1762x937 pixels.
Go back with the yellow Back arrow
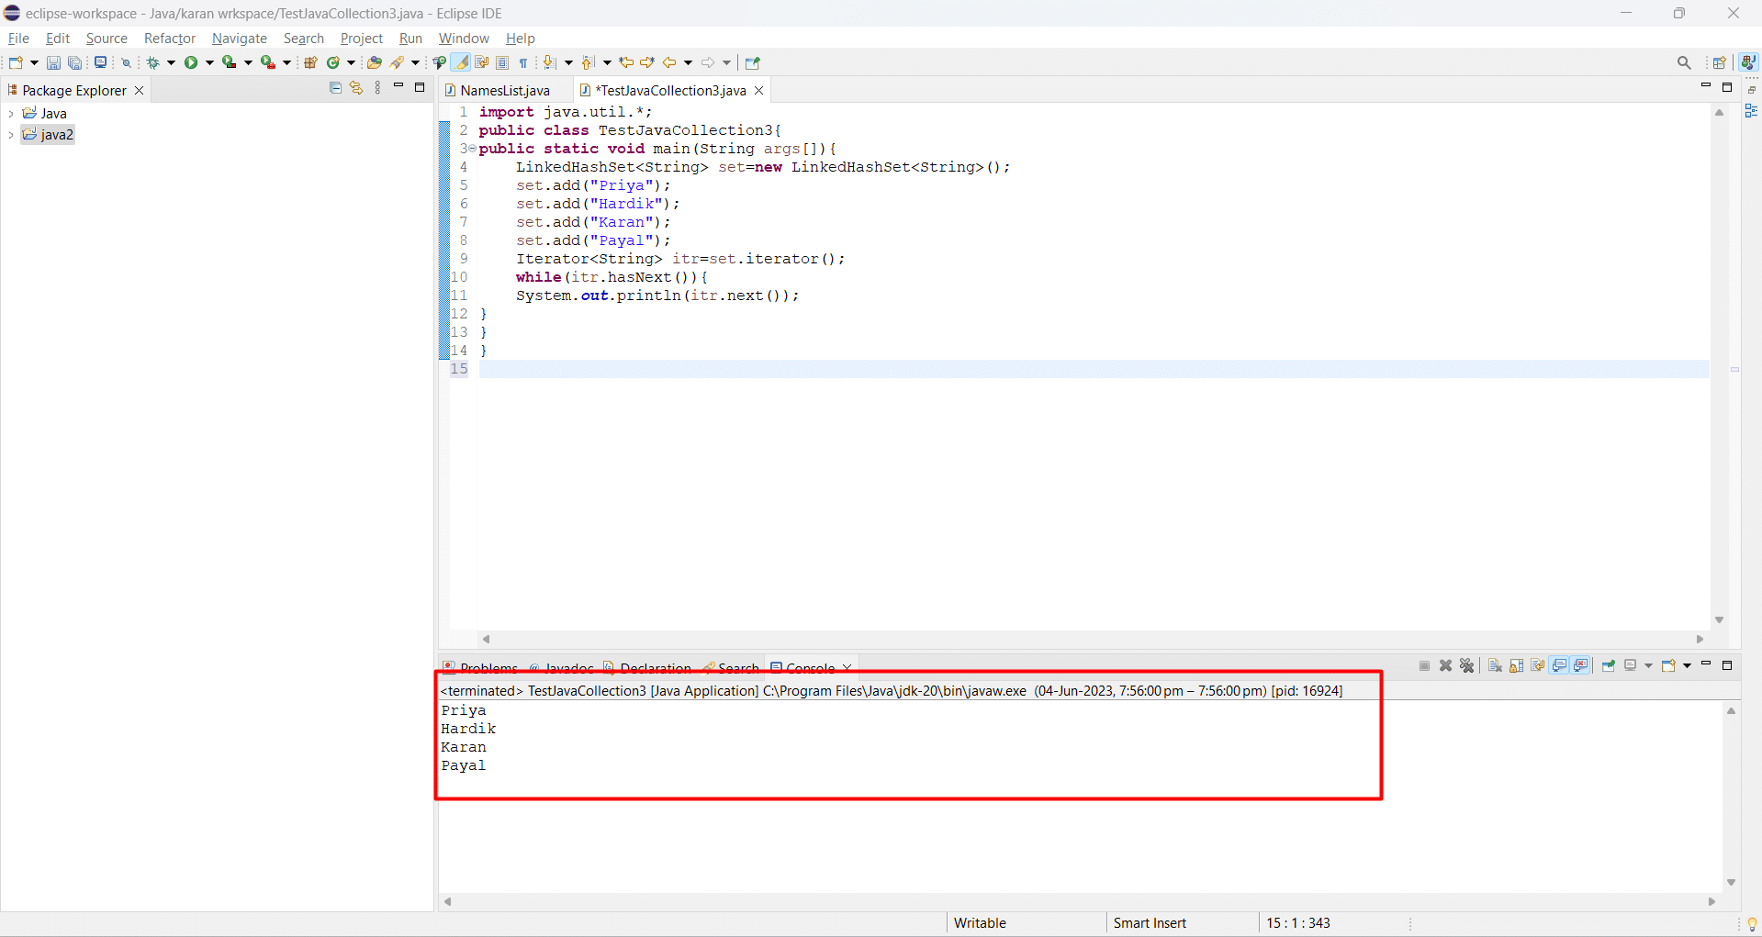pyautogui.click(x=669, y=62)
